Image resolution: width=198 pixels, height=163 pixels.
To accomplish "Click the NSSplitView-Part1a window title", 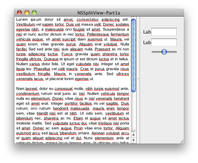I will (x=99, y=13).
